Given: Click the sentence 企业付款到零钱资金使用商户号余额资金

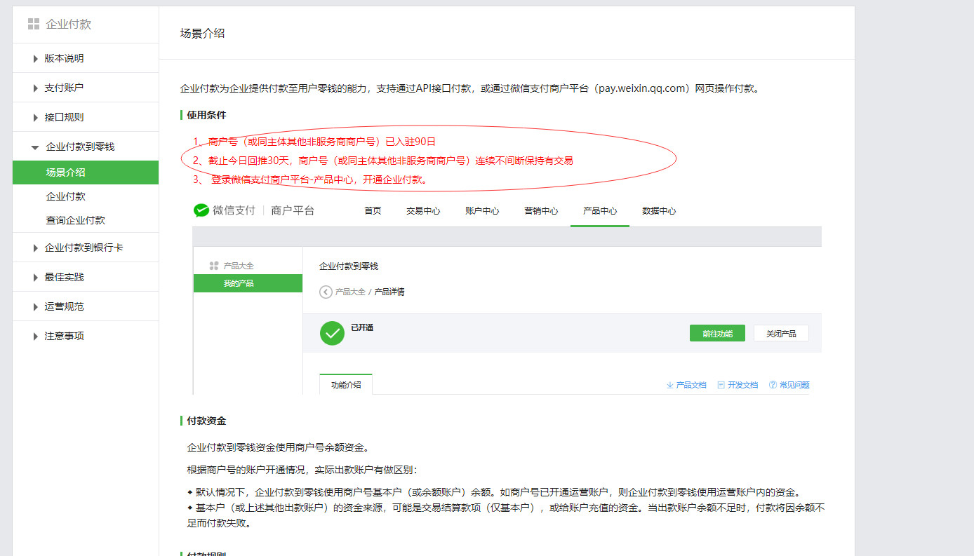Looking at the screenshot, I should (x=278, y=447).
